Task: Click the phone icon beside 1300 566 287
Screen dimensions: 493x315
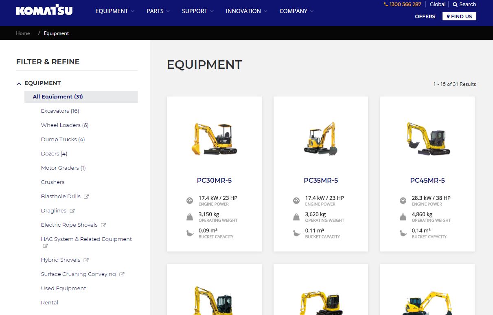Action: pyautogui.click(x=386, y=4)
